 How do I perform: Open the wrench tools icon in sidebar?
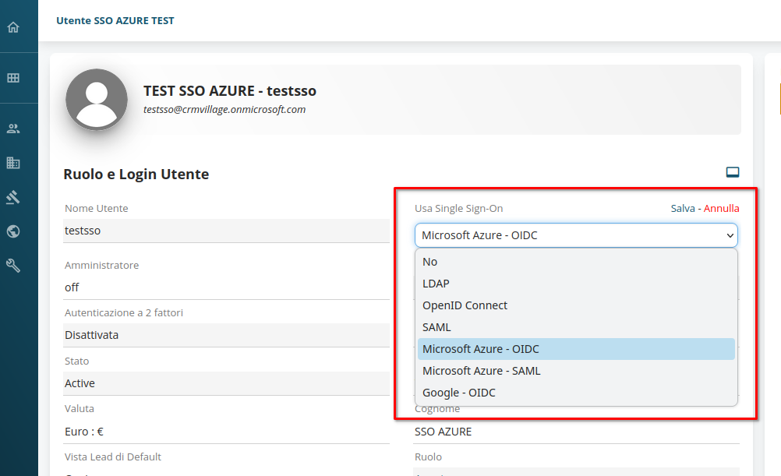[x=13, y=266]
